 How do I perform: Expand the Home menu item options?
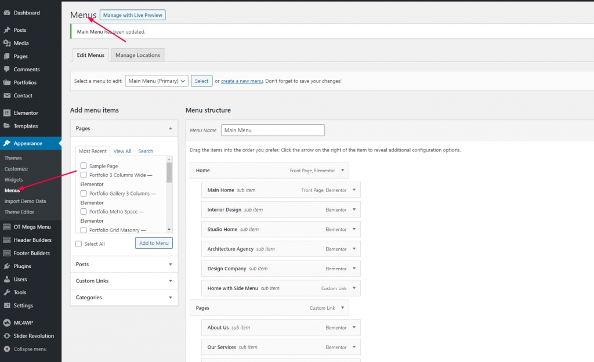tap(342, 171)
